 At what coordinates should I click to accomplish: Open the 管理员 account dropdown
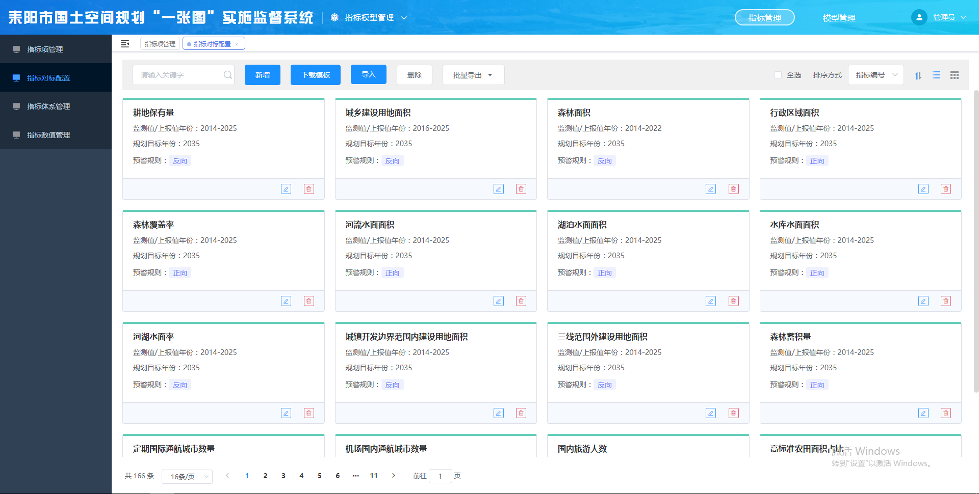(x=949, y=17)
